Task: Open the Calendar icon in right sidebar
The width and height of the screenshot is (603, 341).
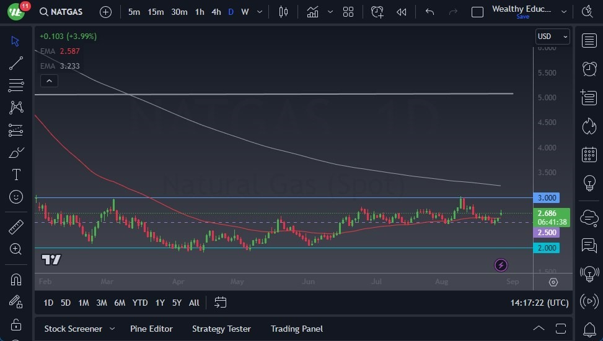Action: pos(589,155)
